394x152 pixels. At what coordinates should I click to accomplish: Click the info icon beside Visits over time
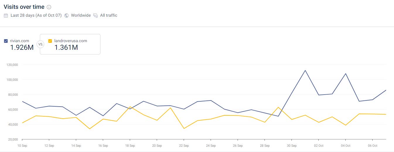[x=49, y=7]
